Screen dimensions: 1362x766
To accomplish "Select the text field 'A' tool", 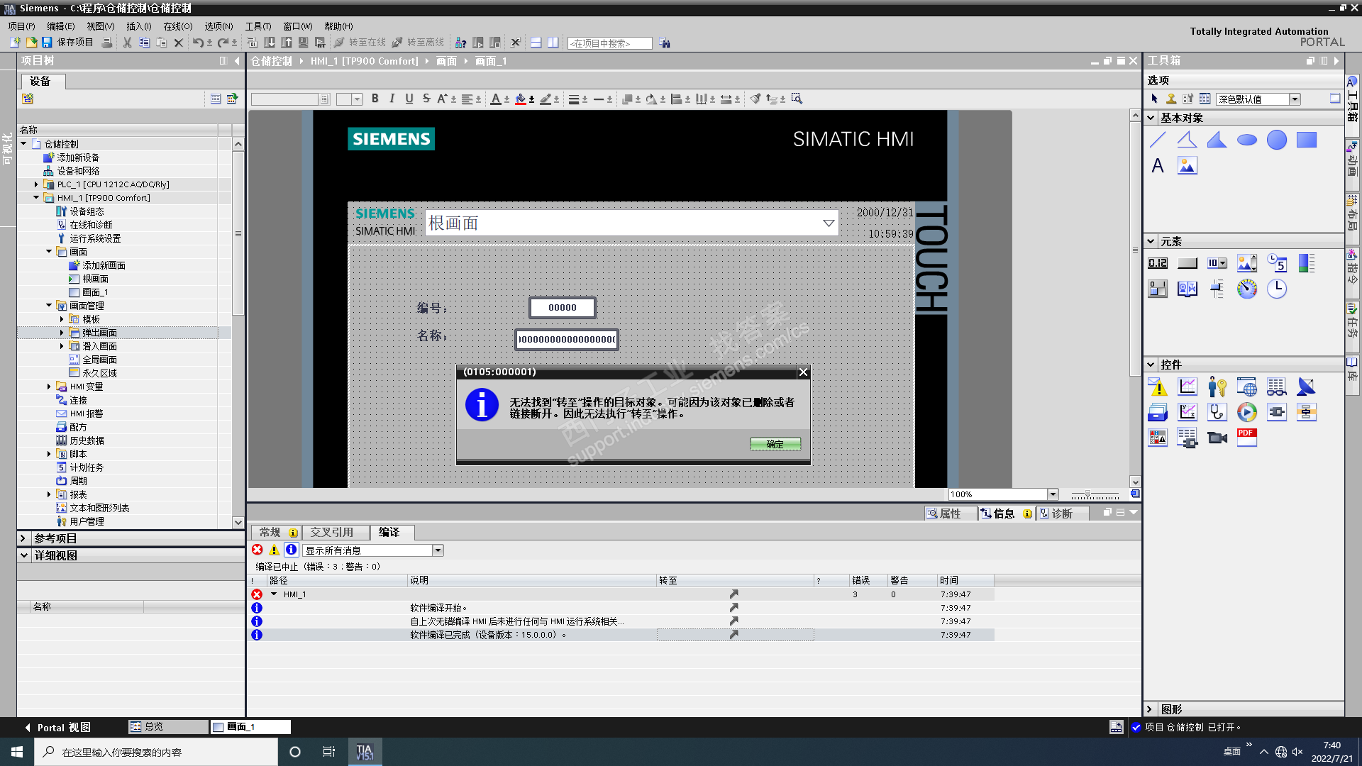I will point(1157,166).
